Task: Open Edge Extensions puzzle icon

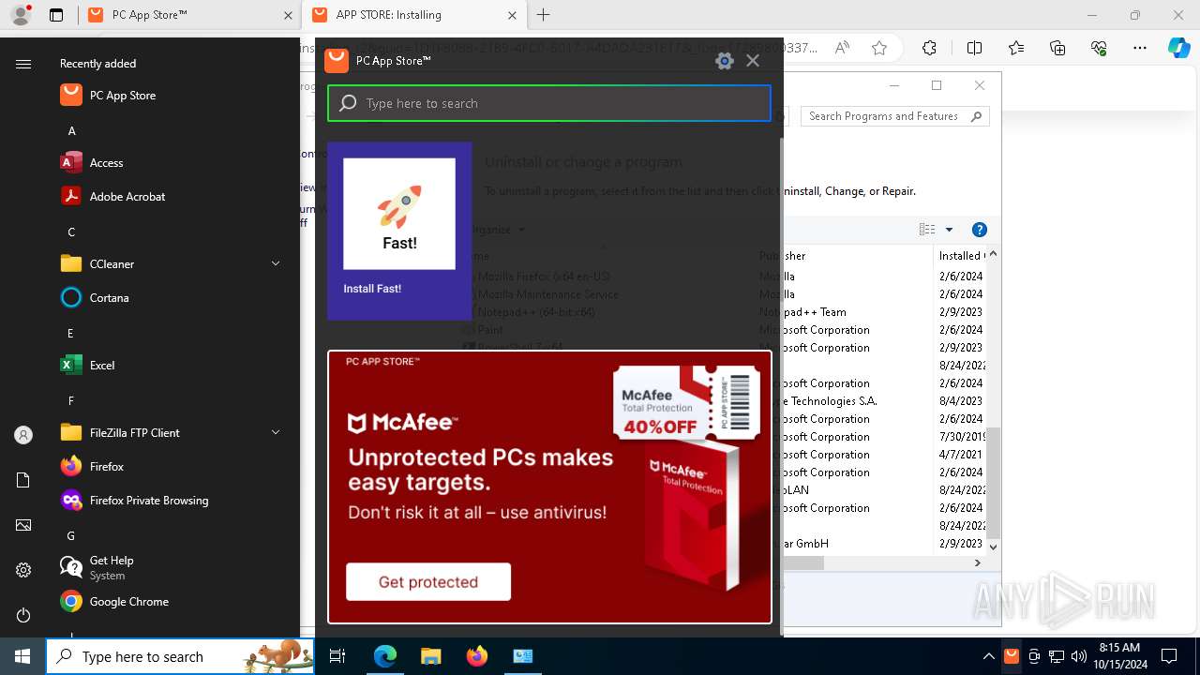Action: 929,48
